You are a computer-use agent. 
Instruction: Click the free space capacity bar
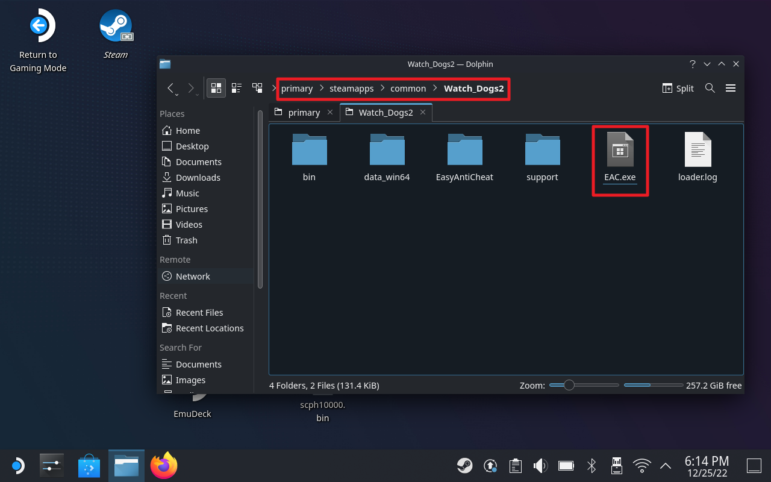[x=653, y=385]
